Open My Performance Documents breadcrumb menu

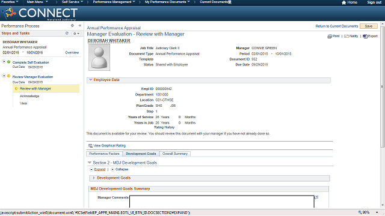(x=167, y=2)
